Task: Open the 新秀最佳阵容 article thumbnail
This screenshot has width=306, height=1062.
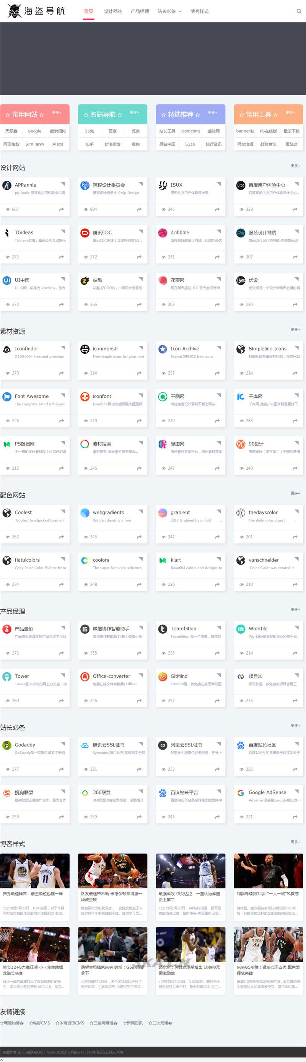Action: pos(35,871)
